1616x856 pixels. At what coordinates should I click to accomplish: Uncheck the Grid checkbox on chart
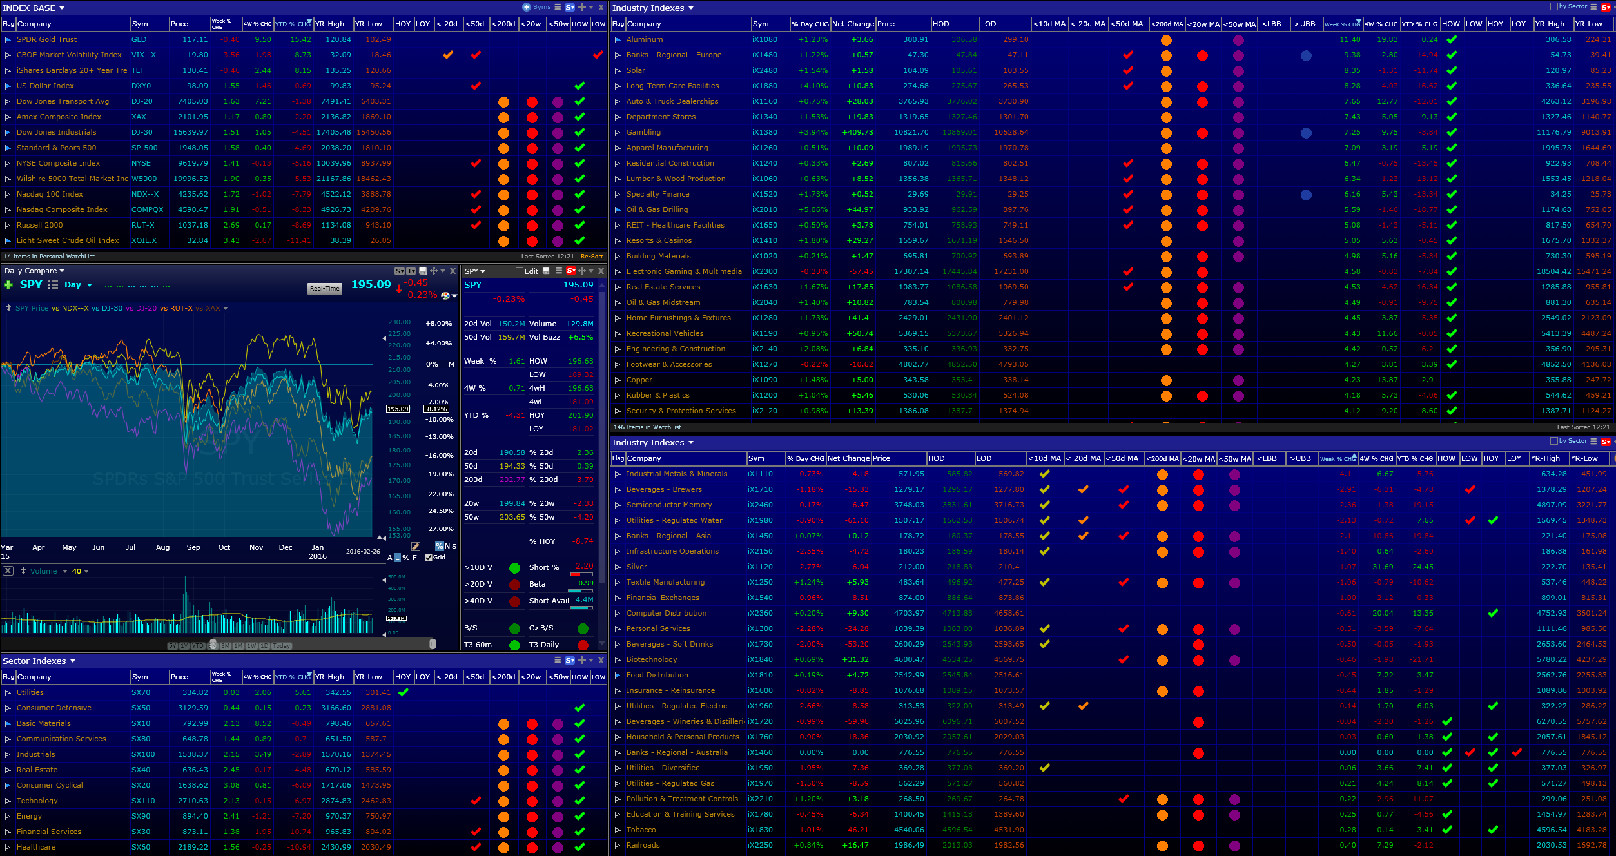429,558
